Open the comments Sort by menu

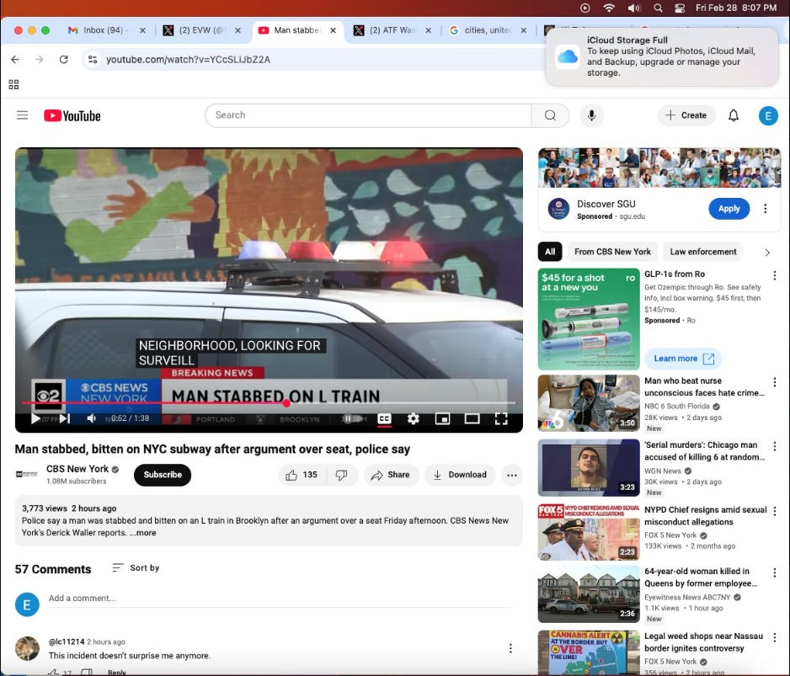136,567
